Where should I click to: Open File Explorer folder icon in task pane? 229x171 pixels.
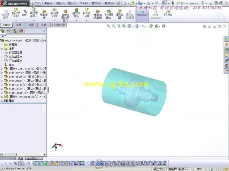coord(226,55)
